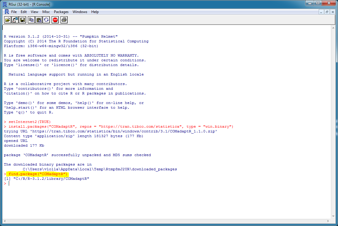Click the R logo in menu bar
The height and width of the screenshot is (226, 338).
[x=7, y=12]
